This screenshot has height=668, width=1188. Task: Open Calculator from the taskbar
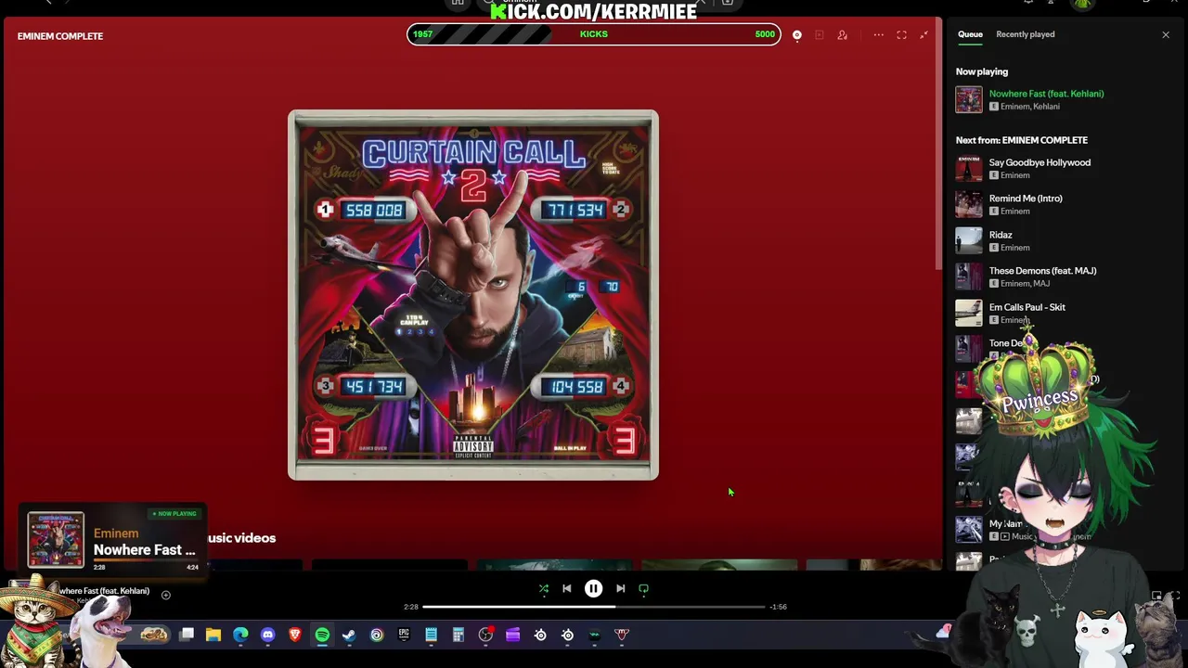[x=458, y=635]
